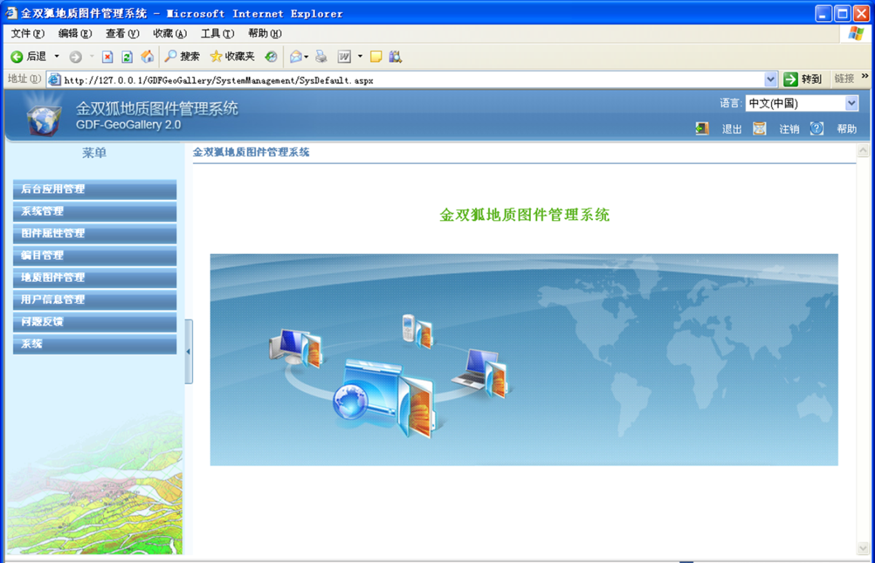Collapse the left menu panel via the chevron
Screen dimensions: 875x563
pyautogui.click(x=187, y=351)
